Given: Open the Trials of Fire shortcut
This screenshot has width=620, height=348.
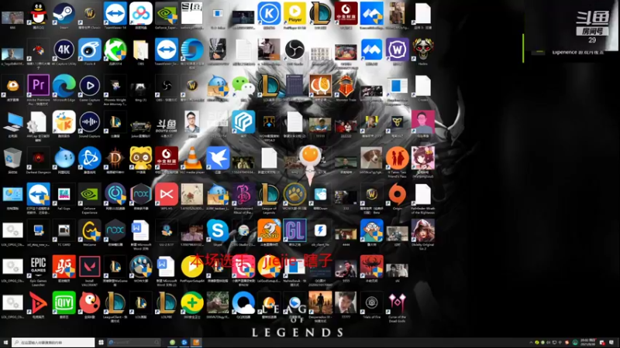Looking at the screenshot, I should pos(371,303).
